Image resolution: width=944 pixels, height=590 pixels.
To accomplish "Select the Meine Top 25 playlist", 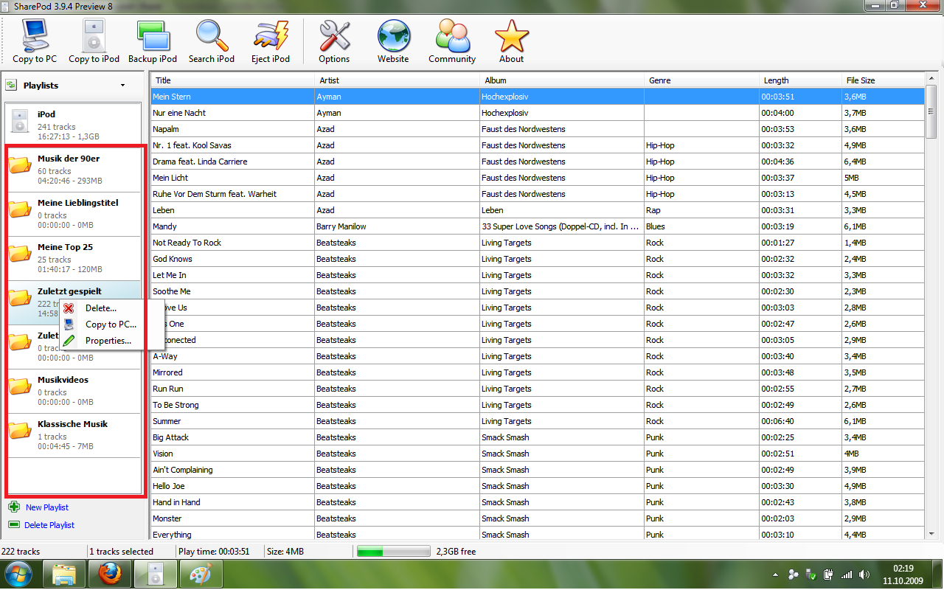I will [73, 258].
